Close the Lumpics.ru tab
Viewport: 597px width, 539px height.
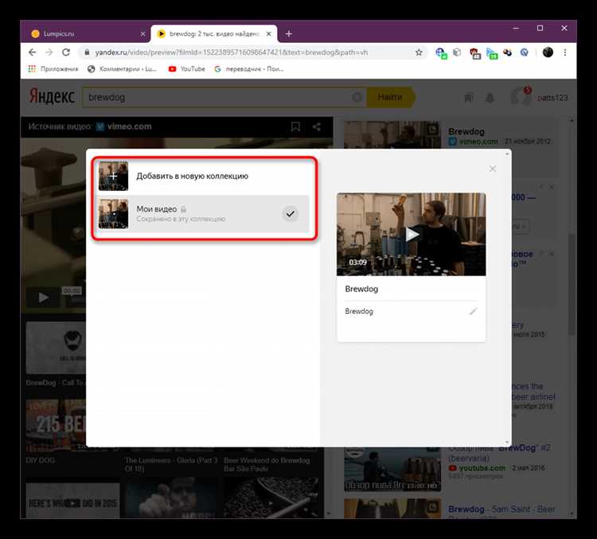pos(142,34)
